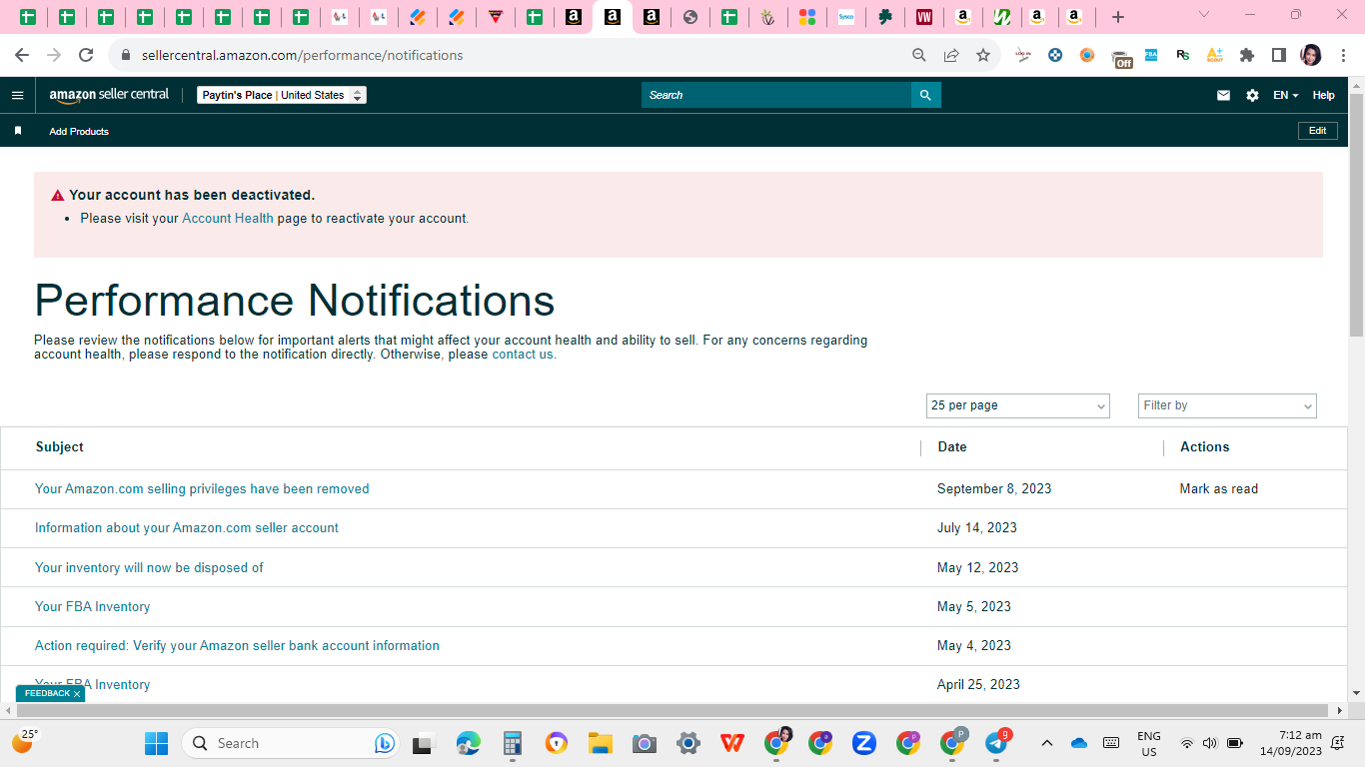This screenshot has width=1365, height=767.
Task: Open the Seller Central settings gear
Action: [1252, 95]
